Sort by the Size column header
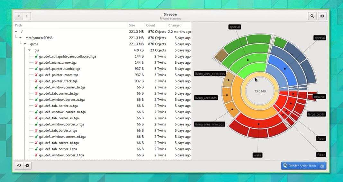The image size is (343, 182). (x=136, y=25)
